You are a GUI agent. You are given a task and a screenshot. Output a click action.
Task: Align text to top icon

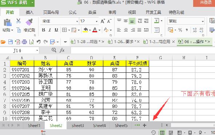[119, 21]
